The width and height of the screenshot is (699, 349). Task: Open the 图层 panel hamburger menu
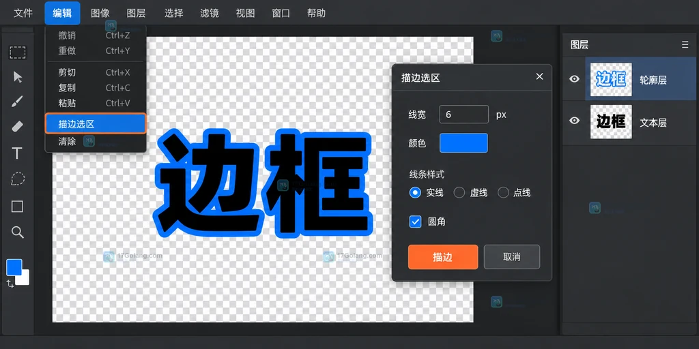click(x=685, y=44)
